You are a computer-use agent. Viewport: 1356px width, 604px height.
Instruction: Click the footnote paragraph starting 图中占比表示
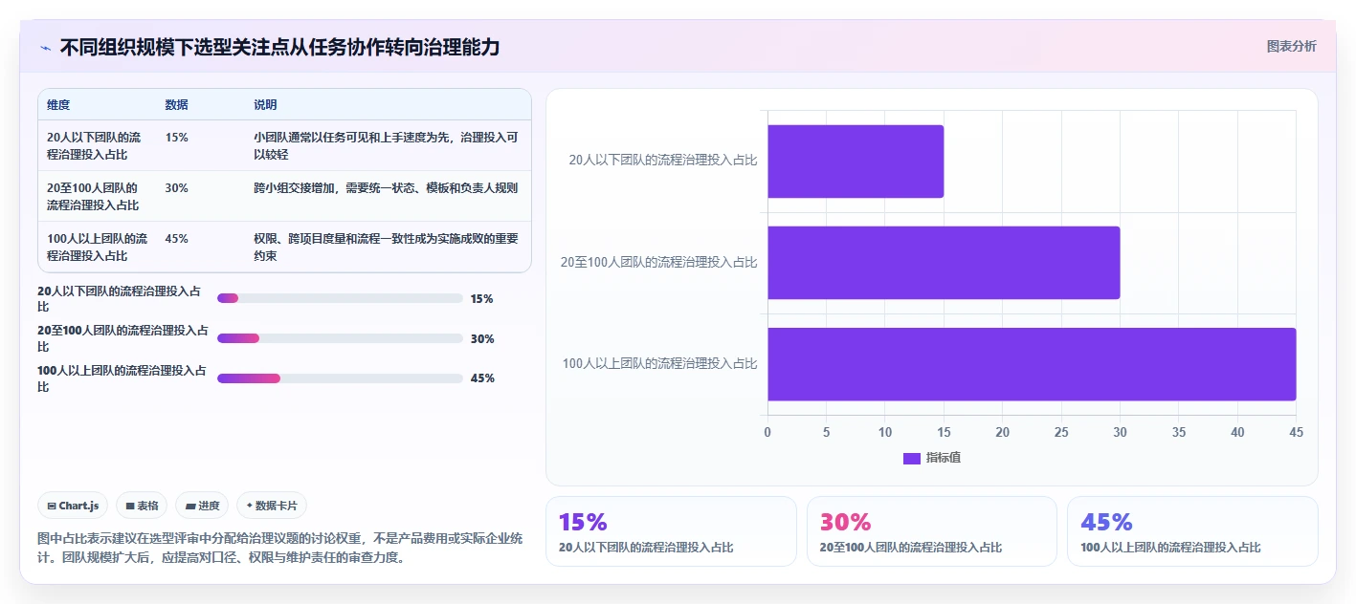tap(280, 549)
